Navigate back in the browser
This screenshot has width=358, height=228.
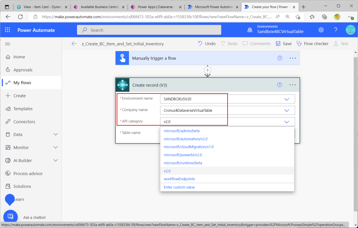click(x=8, y=17)
